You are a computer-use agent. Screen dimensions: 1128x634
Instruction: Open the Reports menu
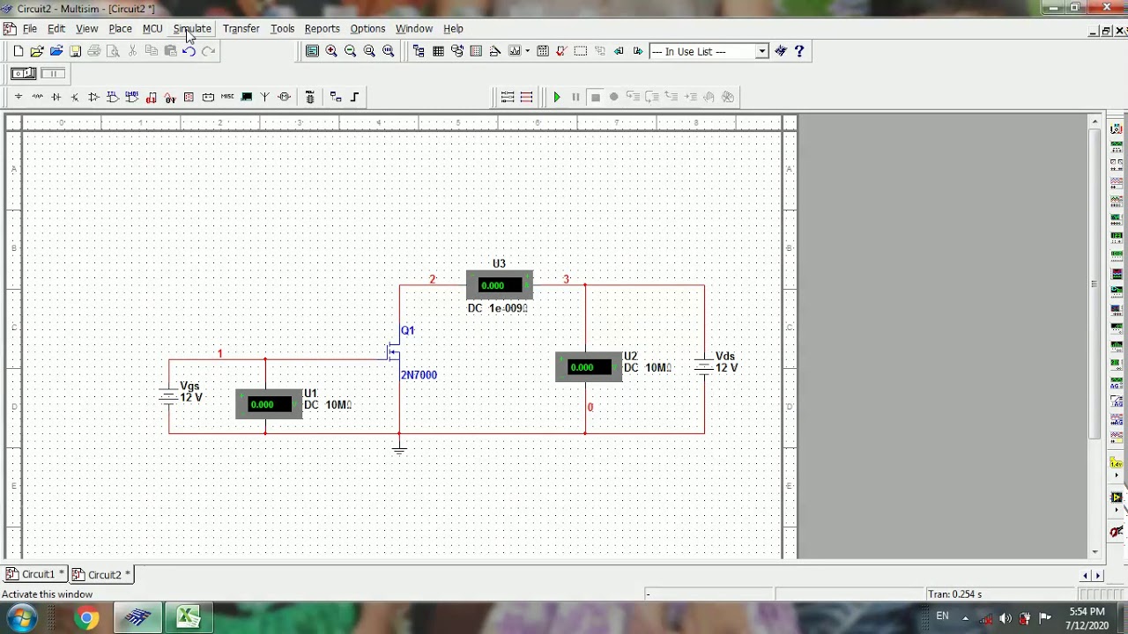[322, 29]
